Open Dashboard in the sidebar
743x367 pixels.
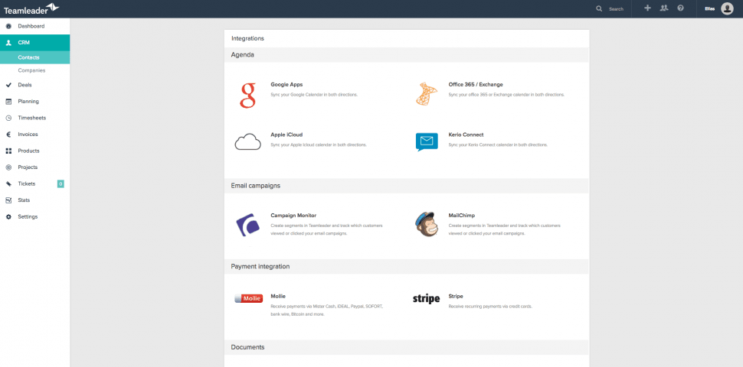click(31, 26)
